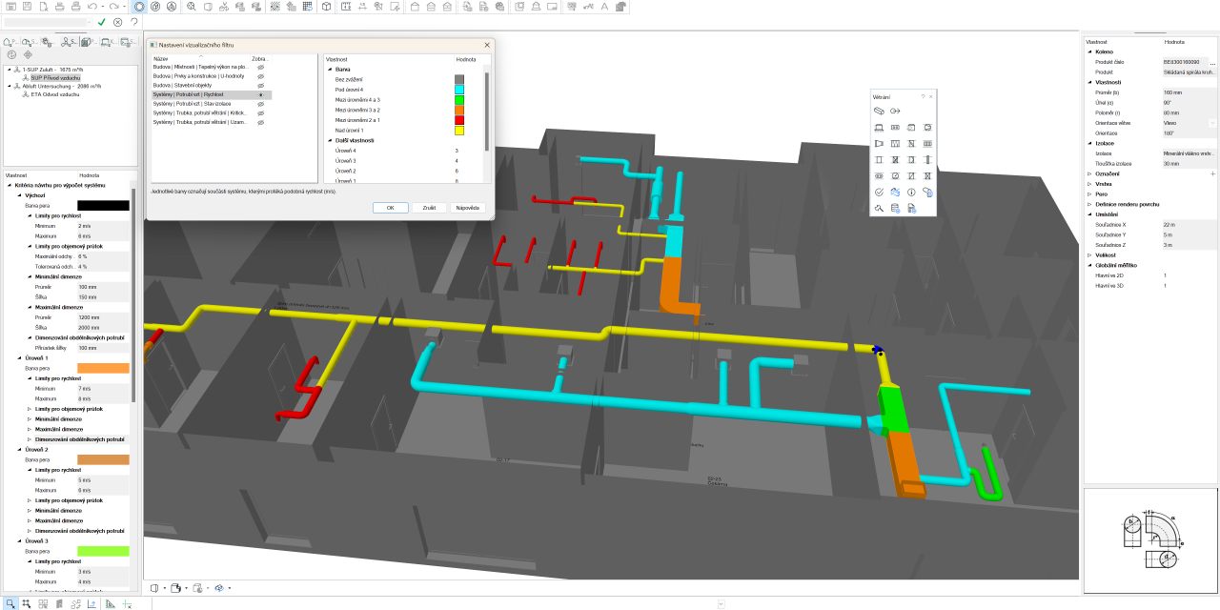Click the help '?' on Větrání palette header

click(x=923, y=96)
